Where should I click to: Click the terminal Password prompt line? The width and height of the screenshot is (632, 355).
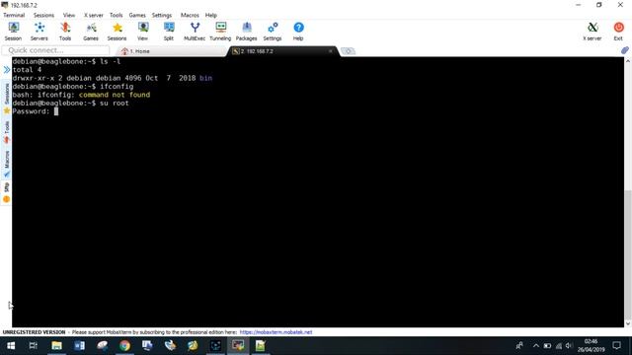36,111
